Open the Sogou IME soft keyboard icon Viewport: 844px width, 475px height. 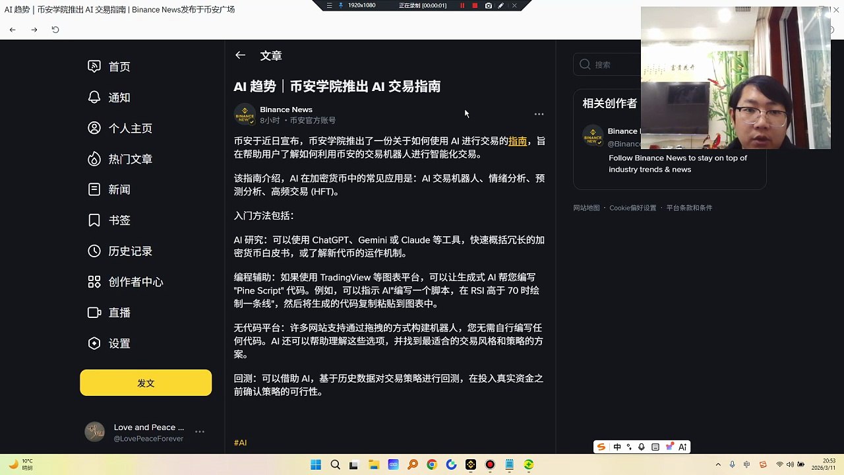pyautogui.click(x=655, y=447)
